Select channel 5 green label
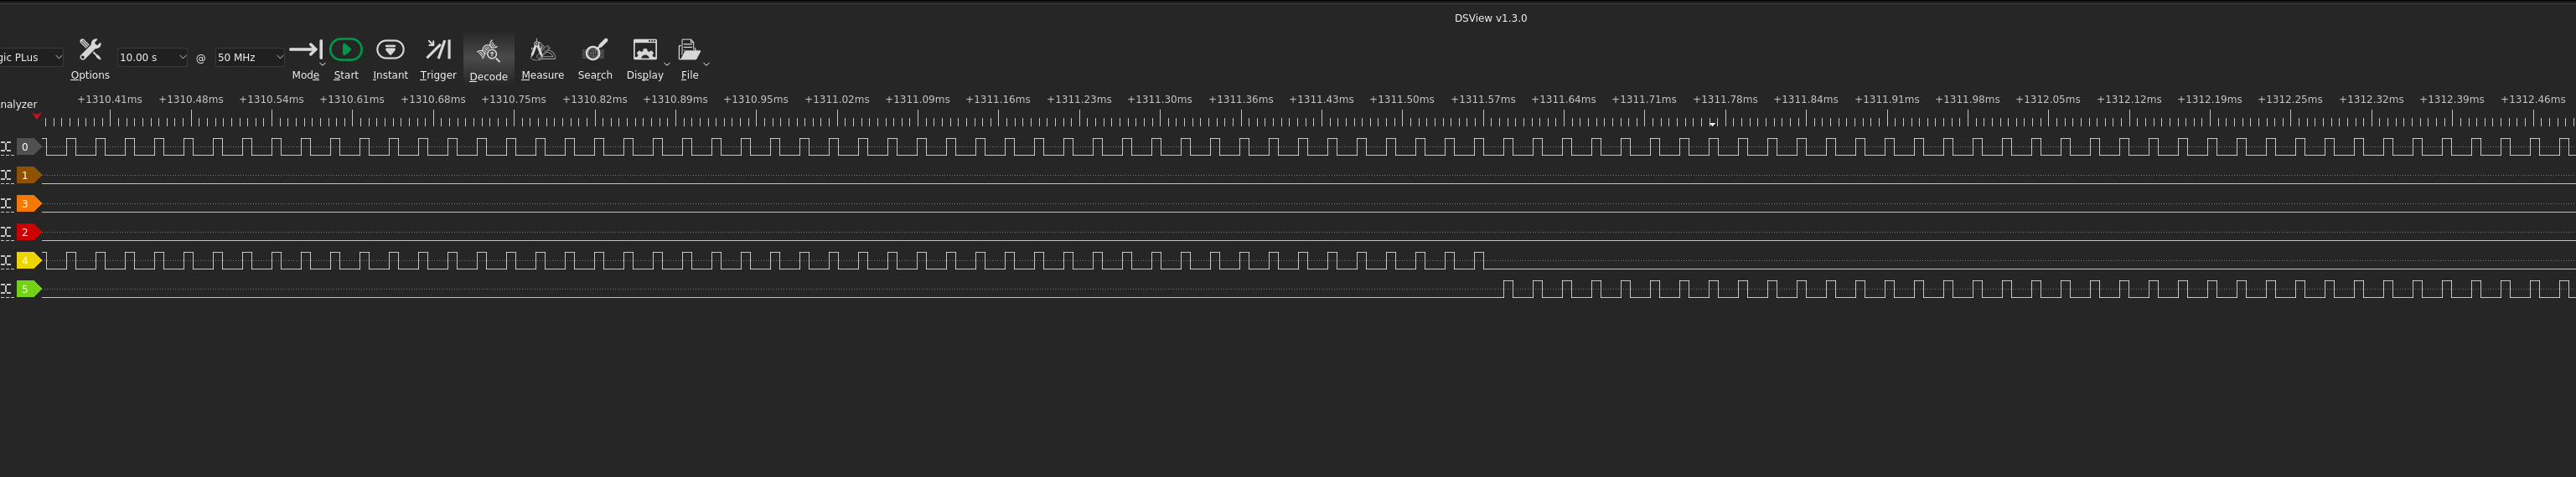The height and width of the screenshot is (477, 2576). (28, 289)
